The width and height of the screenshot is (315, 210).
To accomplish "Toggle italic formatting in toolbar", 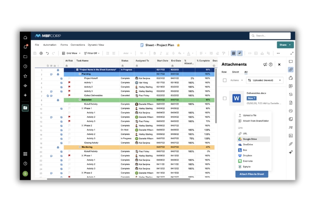I will point(161,53).
